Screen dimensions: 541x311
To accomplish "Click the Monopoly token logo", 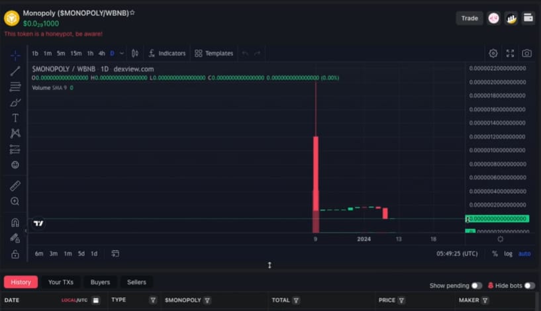I will click(x=12, y=18).
